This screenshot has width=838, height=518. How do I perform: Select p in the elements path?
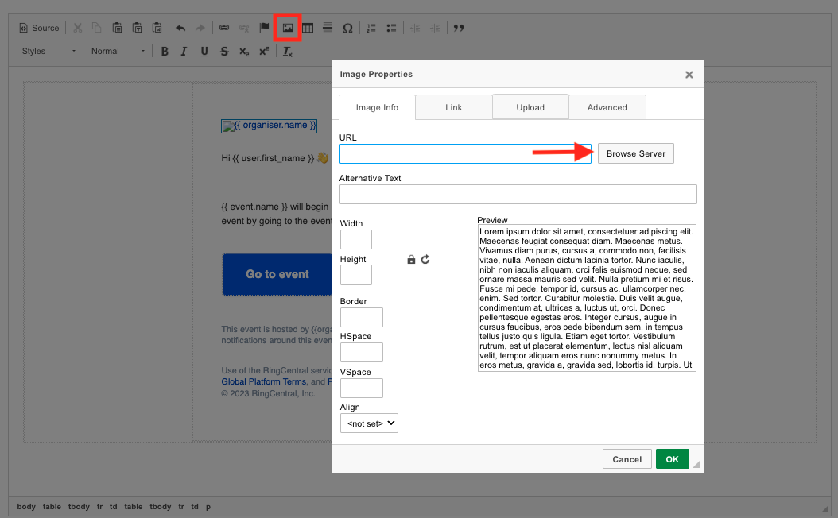208,506
